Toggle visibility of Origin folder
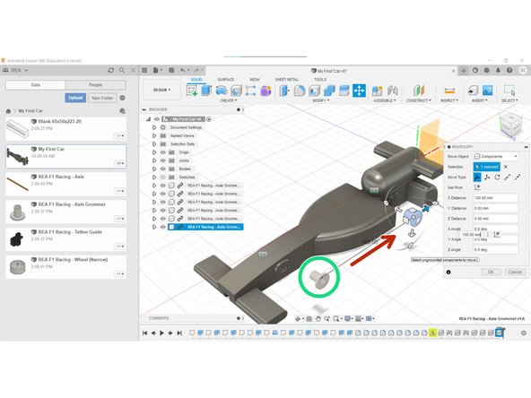The height and width of the screenshot is (398, 531). [x=163, y=152]
